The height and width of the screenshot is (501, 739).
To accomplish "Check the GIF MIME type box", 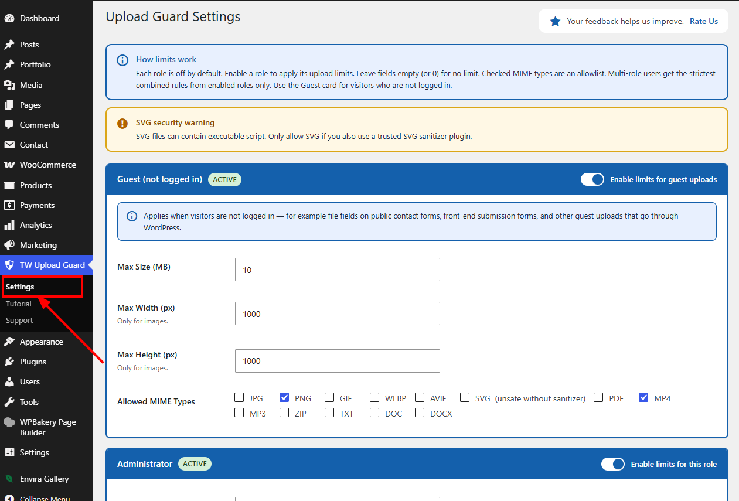I will click(329, 397).
